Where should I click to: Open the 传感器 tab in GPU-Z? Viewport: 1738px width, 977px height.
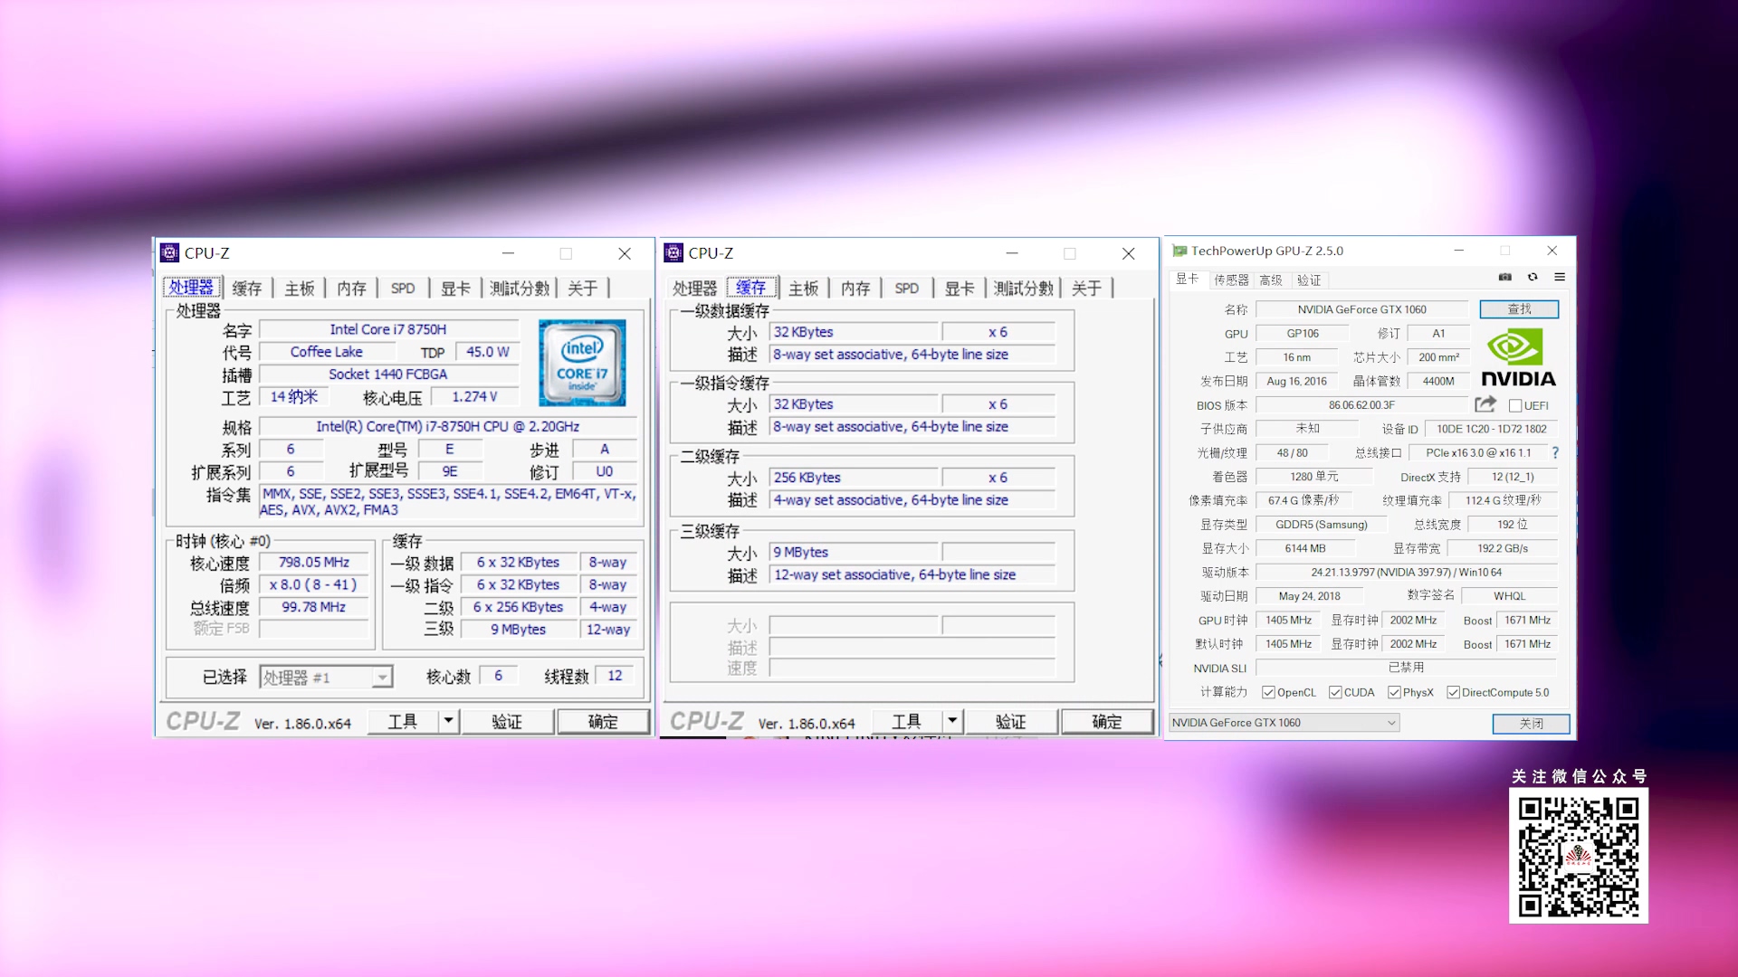(x=1231, y=280)
